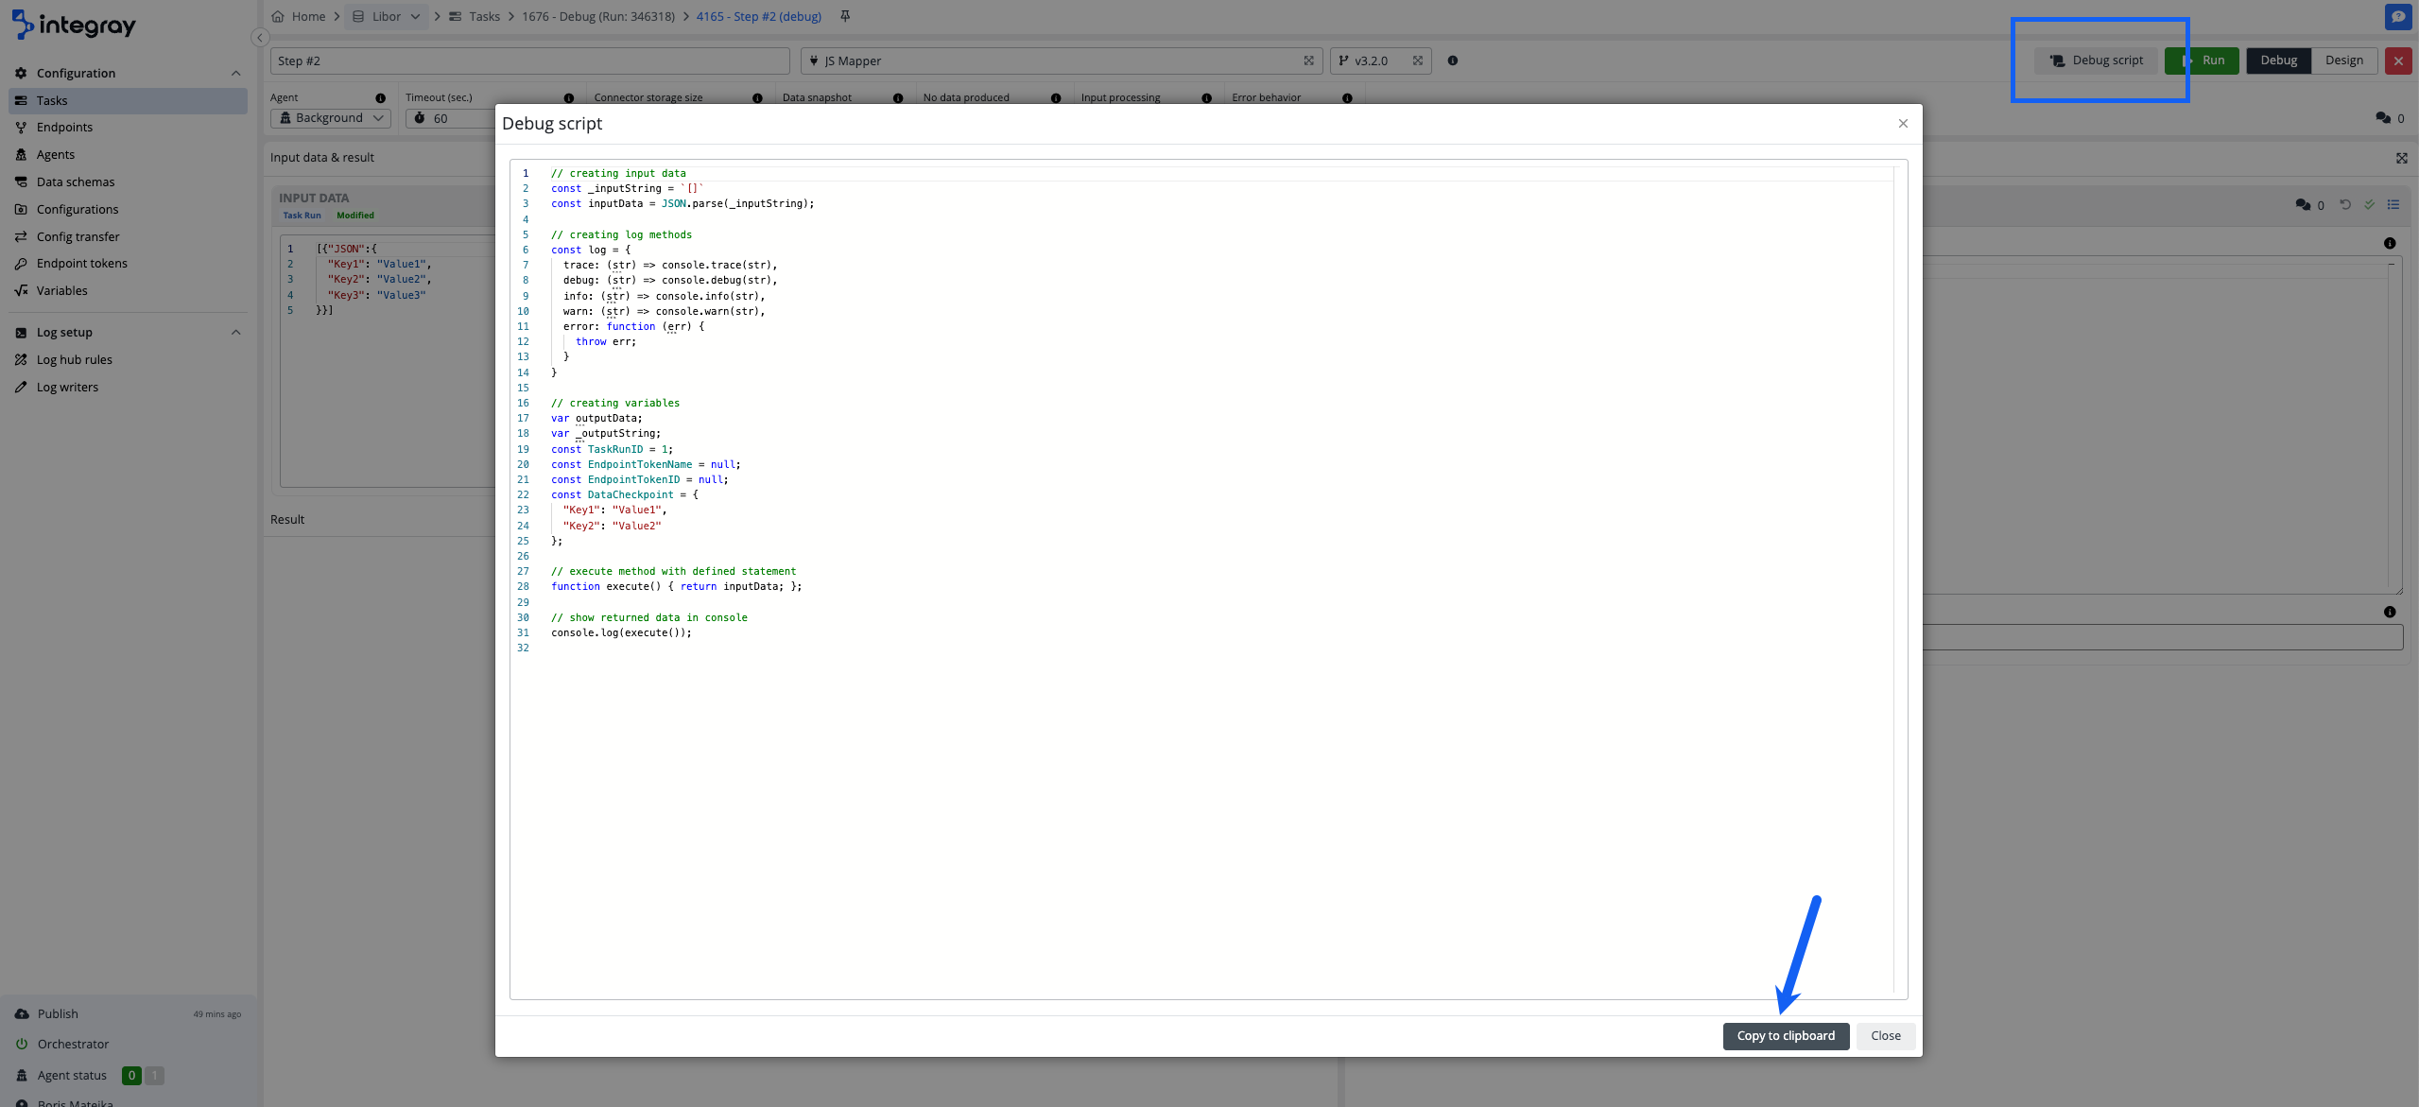This screenshot has height=1107, width=2419.
Task: Click the fullscreen expand icon for Input data
Action: click(2401, 158)
